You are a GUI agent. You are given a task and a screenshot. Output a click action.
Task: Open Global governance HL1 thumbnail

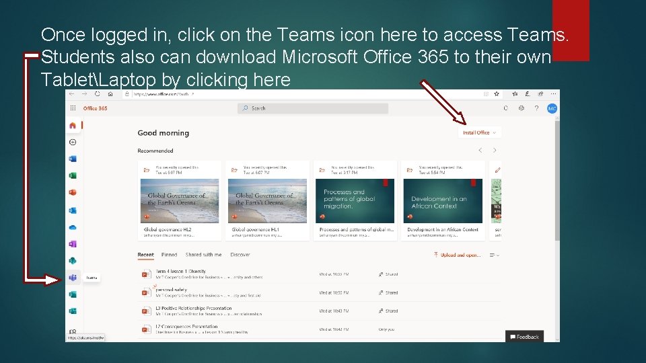[267, 201]
